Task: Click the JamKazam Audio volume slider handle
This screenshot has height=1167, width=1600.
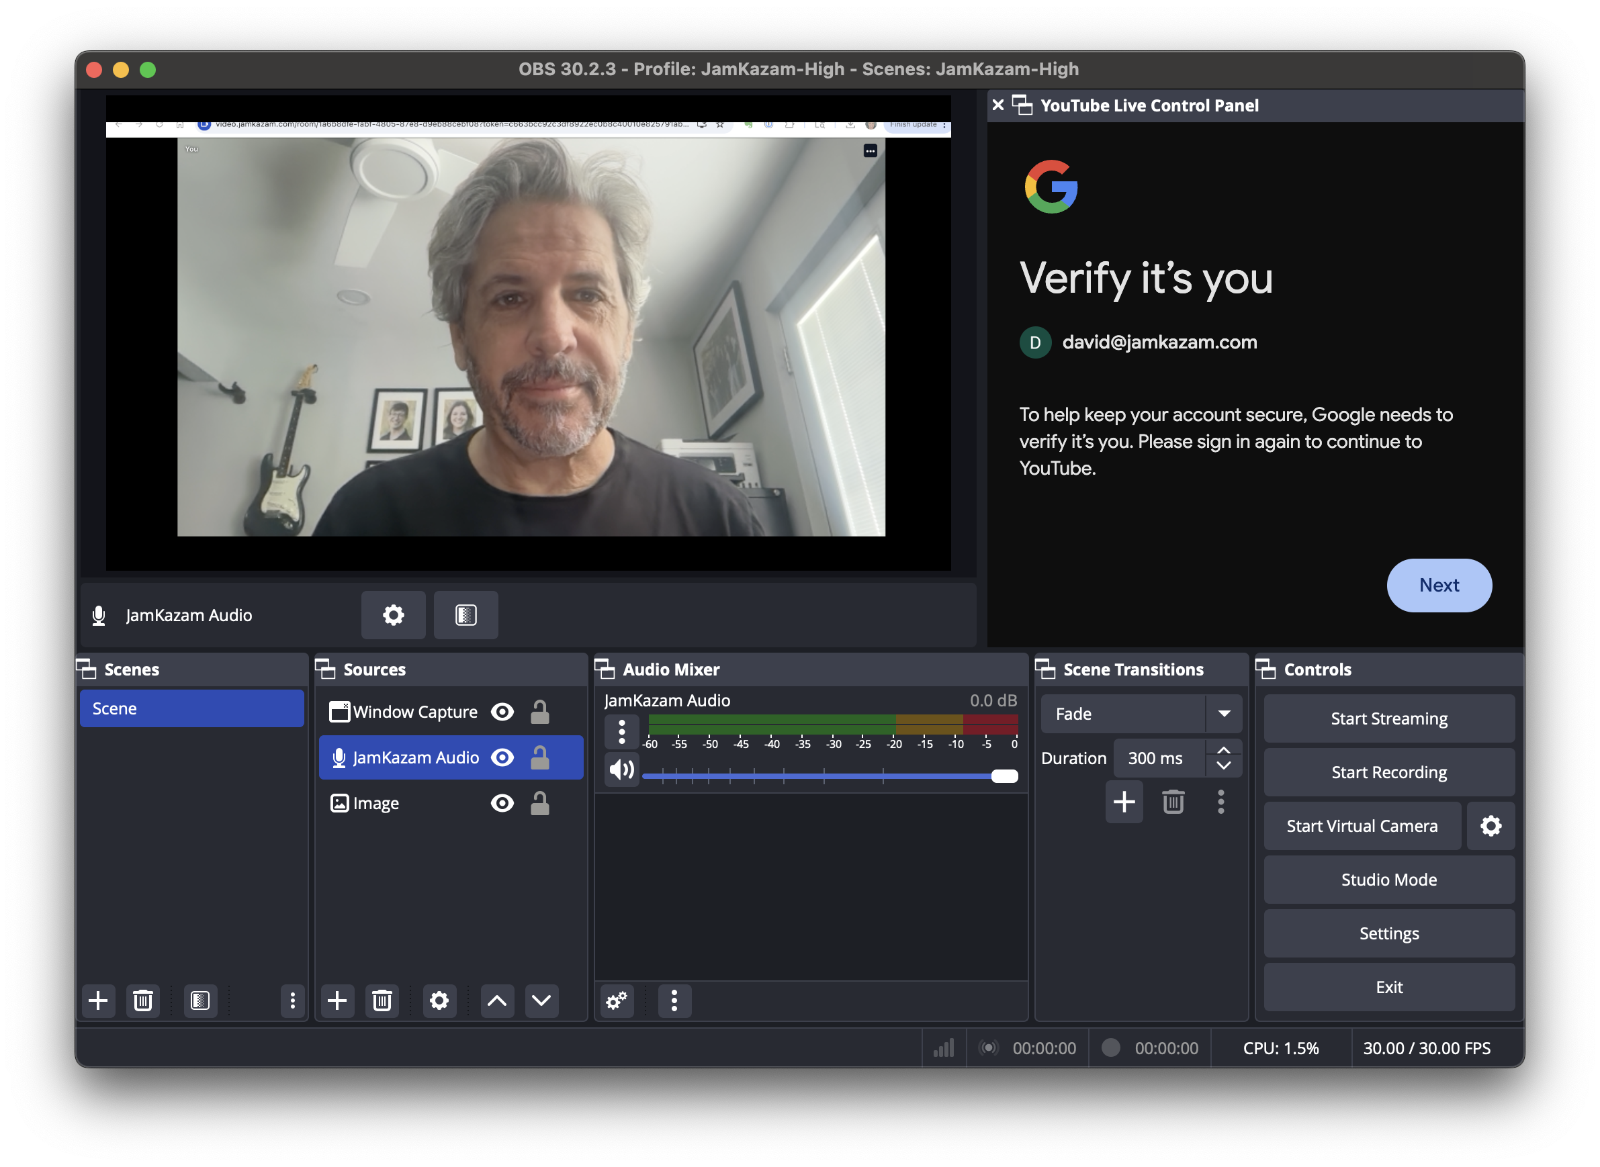Action: click(x=1004, y=776)
